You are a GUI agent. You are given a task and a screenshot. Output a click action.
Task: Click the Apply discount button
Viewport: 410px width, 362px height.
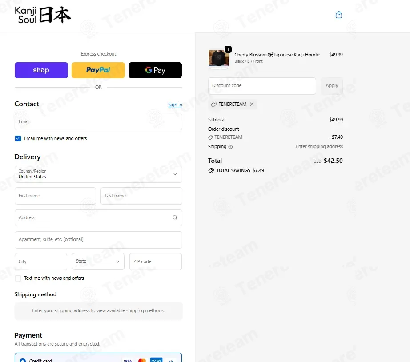coord(332,86)
